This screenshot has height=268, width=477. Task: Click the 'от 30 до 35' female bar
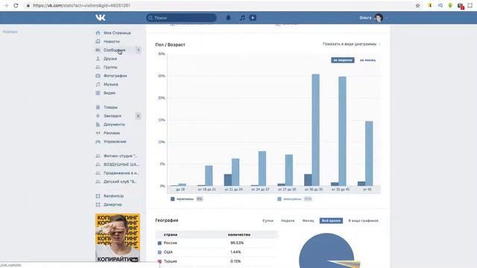(x=315, y=130)
